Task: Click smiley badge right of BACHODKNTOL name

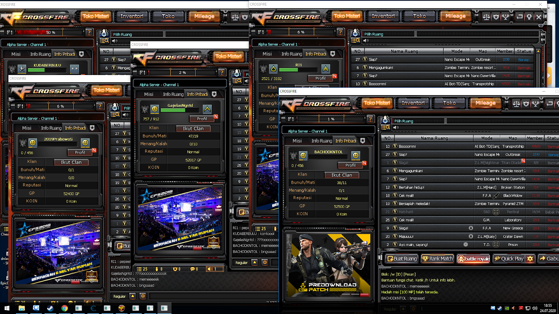Action: (355, 155)
